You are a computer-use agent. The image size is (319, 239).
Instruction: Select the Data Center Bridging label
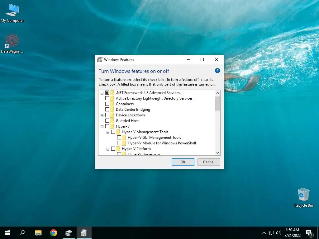coord(133,110)
